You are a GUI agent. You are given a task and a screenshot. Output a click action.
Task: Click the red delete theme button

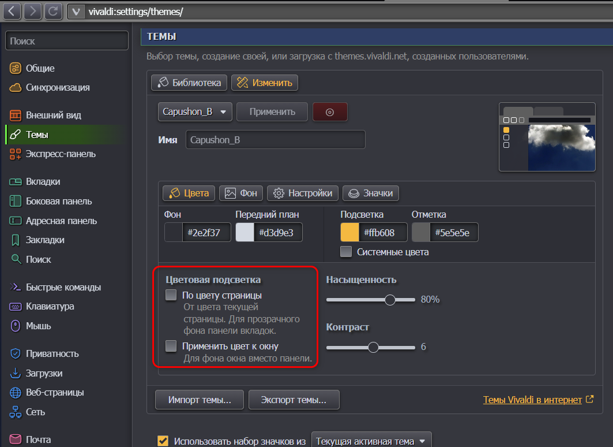(x=330, y=112)
